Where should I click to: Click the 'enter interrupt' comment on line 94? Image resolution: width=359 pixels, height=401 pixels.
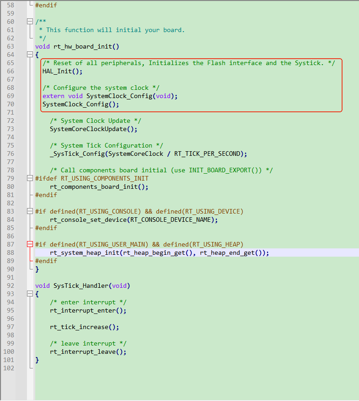point(88,302)
